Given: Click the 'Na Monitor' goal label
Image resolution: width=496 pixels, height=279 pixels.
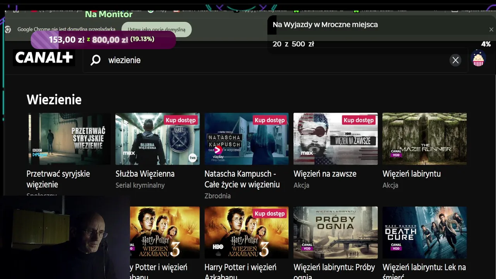Looking at the screenshot, I should tap(109, 14).
